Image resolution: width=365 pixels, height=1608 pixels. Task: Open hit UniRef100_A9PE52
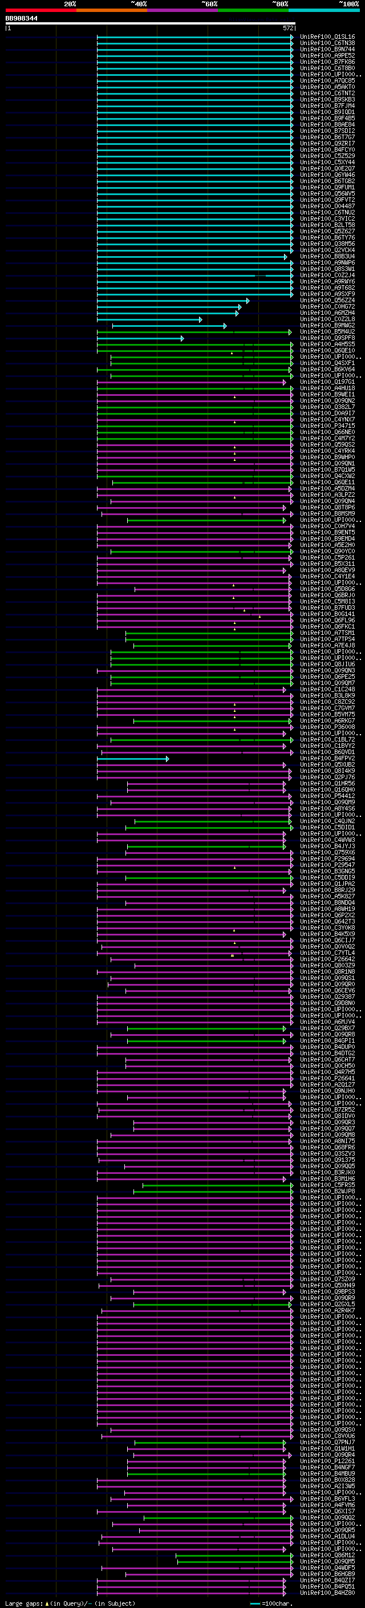point(327,55)
